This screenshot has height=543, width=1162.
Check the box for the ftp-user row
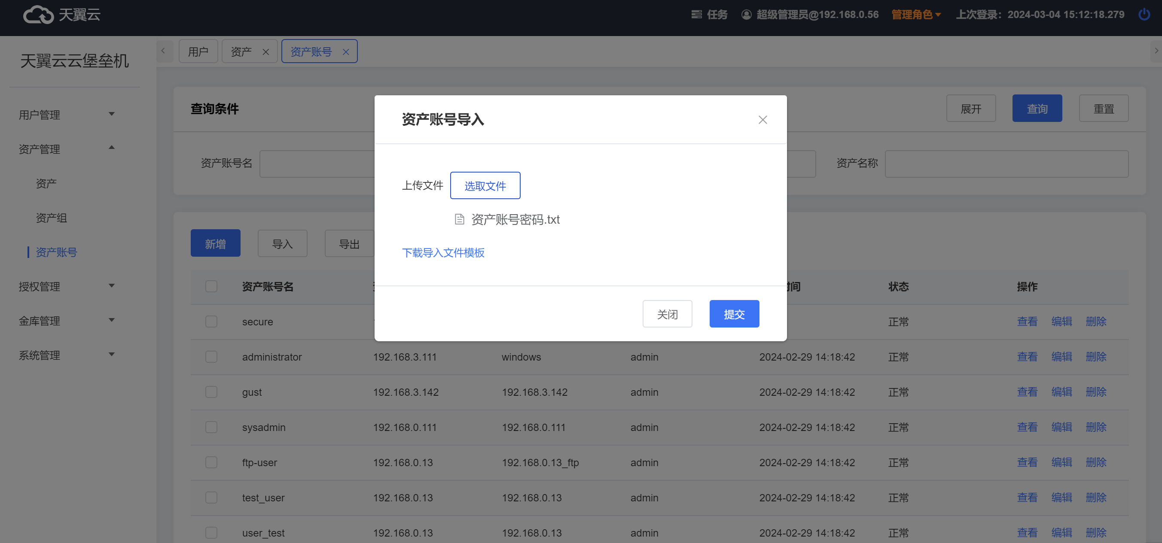coord(211,462)
